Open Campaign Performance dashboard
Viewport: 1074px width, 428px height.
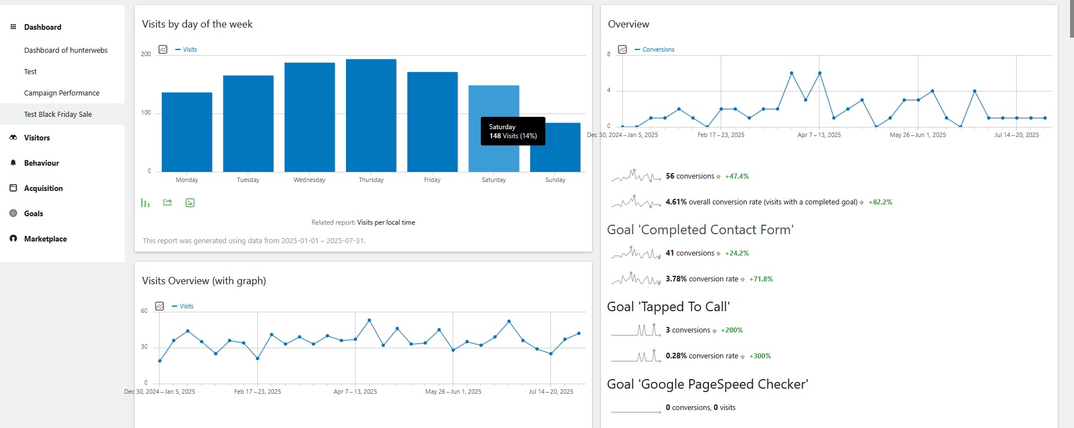click(x=62, y=93)
